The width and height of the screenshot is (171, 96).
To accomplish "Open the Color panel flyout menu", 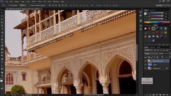I will pyautogui.click(x=170, y=10).
